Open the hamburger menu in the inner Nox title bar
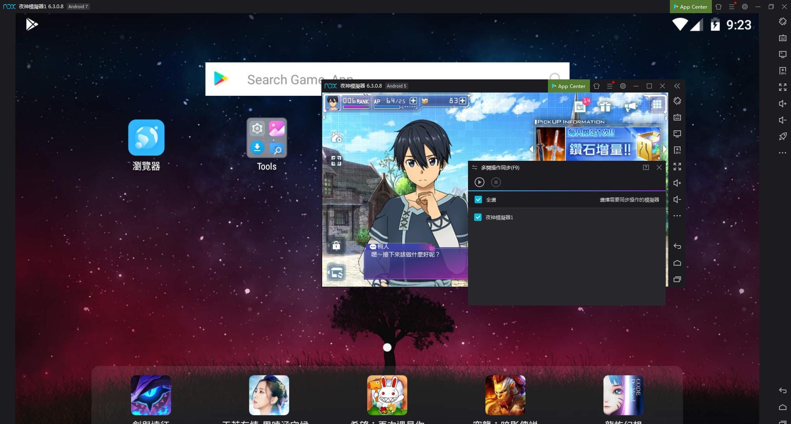Image resolution: width=791 pixels, height=424 pixels. pyautogui.click(x=610, y=86)
